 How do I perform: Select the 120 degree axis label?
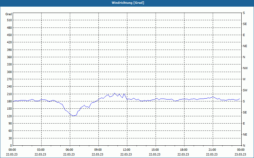(9, 116)
